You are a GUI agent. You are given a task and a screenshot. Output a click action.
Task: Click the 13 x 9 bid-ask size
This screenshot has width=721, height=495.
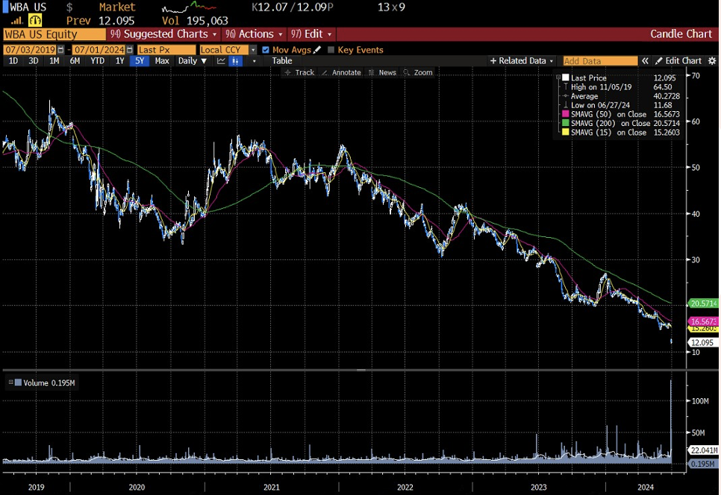tap(391, 7)
